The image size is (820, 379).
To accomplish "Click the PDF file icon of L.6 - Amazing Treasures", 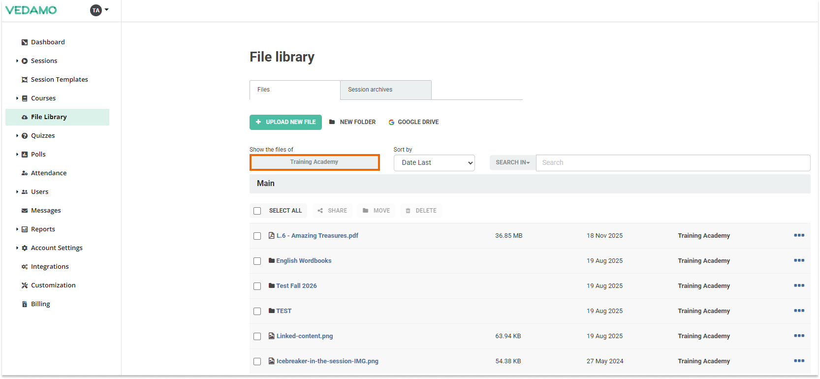I will tap(271, 235).
